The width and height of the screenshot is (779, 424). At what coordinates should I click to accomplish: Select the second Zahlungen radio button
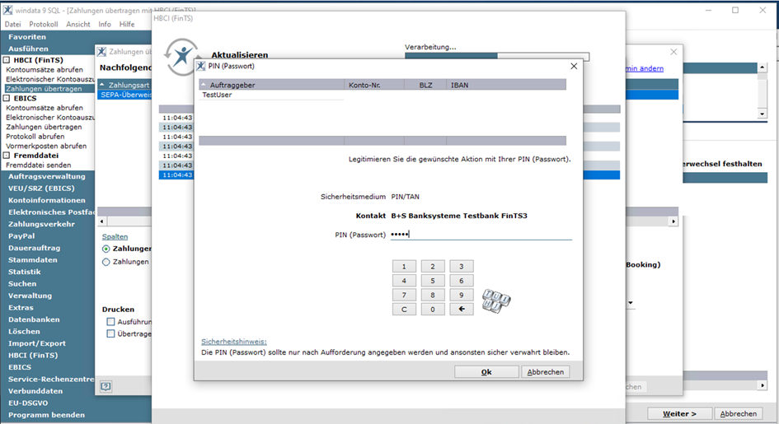[106, 262]
